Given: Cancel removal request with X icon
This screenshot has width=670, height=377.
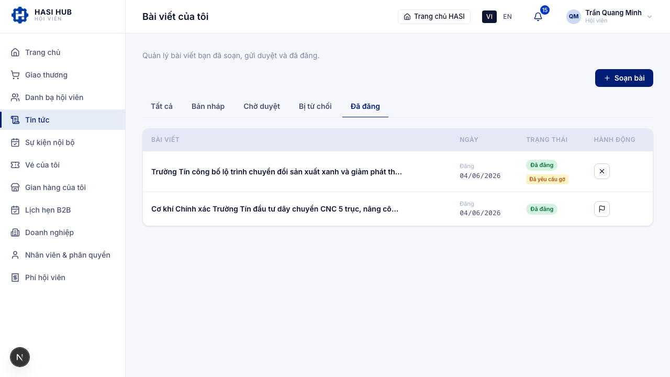Looking at the screenshot, I should (602, 171).
